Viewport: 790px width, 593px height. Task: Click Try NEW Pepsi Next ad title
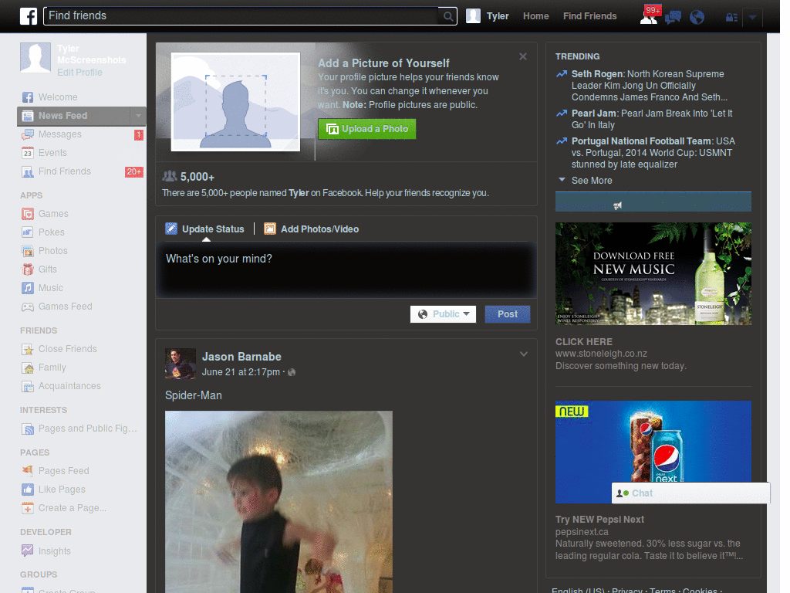click(599, 520)
